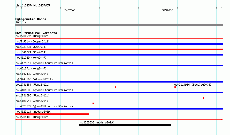Click the esv2731395 (Wong2012b) label

[33, 95]
